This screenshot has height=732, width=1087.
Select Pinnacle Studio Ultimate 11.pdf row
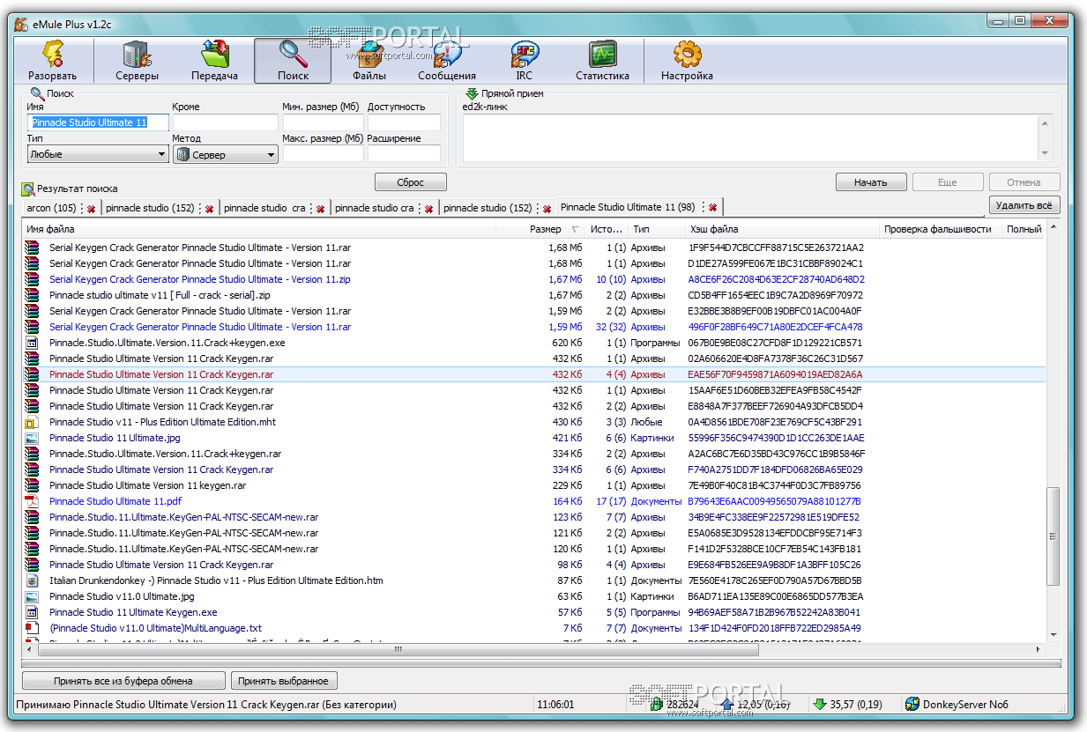[x=534, y=501]
